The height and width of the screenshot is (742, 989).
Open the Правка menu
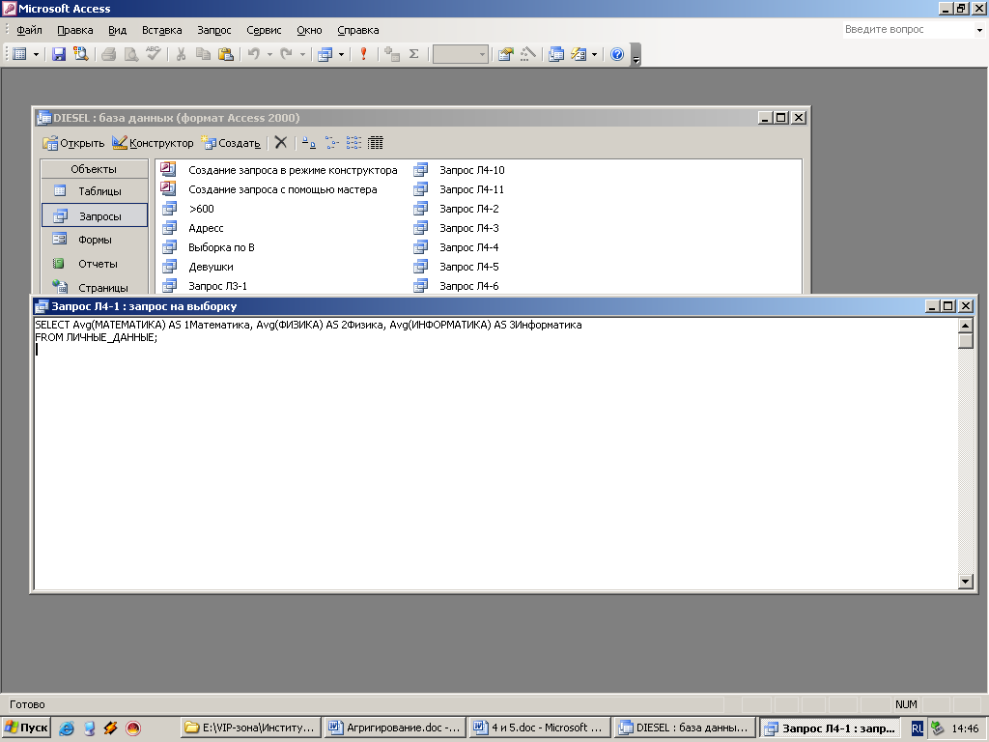click(74, 30)
